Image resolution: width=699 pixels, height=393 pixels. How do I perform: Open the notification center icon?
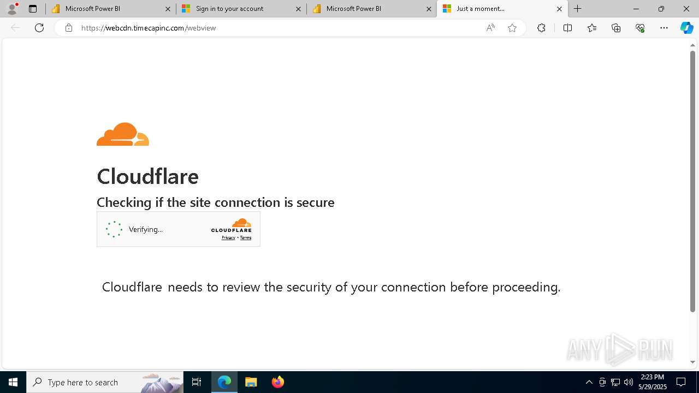pos(682,382)
